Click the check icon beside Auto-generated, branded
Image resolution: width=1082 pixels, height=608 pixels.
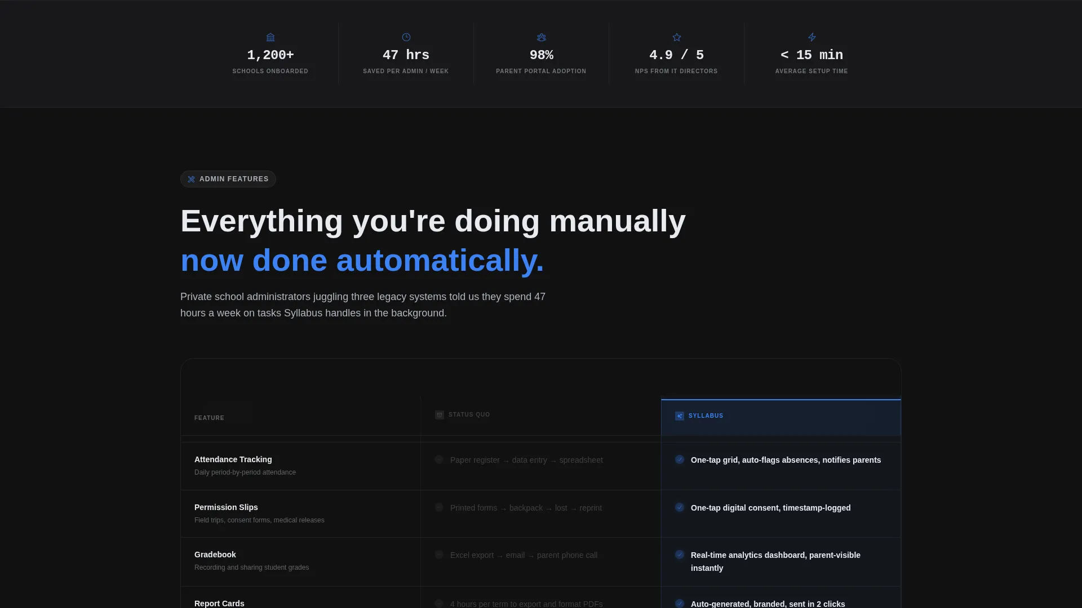click(x=680, y=603)
